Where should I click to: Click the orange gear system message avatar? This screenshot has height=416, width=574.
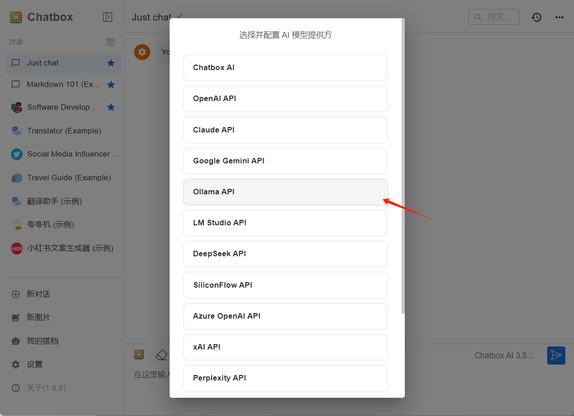(x=142, y=52)
